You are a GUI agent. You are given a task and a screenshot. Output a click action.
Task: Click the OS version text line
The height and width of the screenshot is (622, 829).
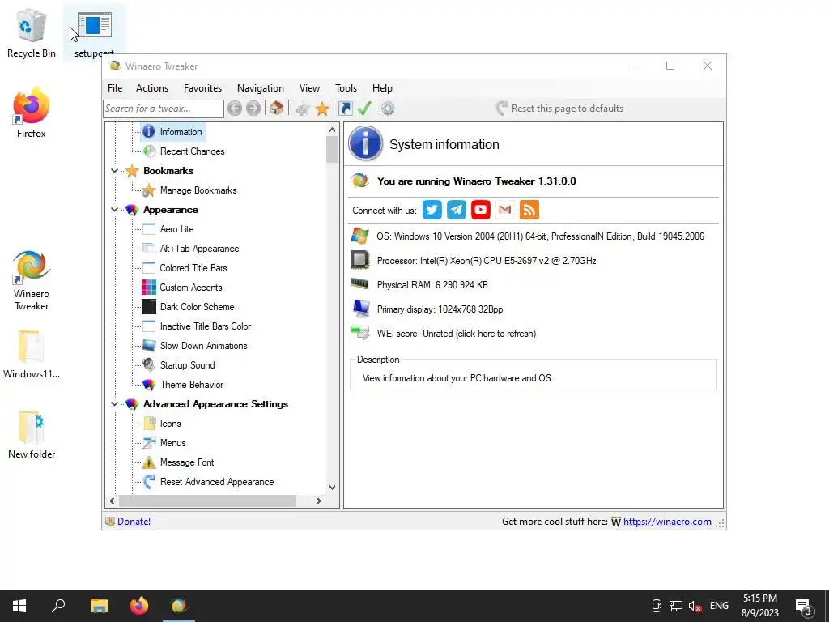point(540,236)
